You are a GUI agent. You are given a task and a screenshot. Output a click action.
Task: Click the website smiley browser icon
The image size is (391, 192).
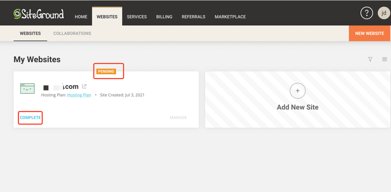(28, 89)
